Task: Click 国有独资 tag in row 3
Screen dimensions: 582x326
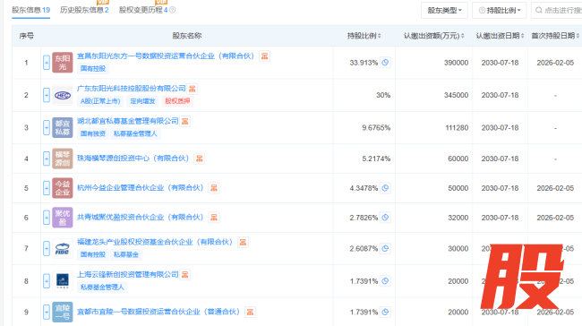Action: pyautogui.click(x=93, y=133)
